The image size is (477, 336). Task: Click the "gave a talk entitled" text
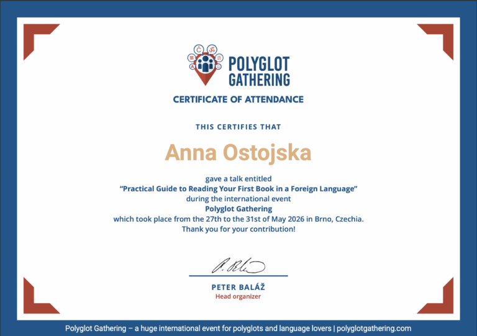[238, 178]
